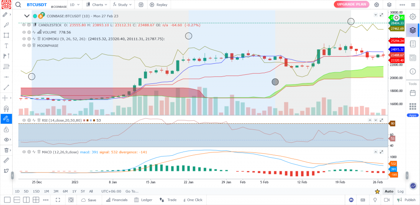Open the Discord icon in bottom bar

[351, 200]
